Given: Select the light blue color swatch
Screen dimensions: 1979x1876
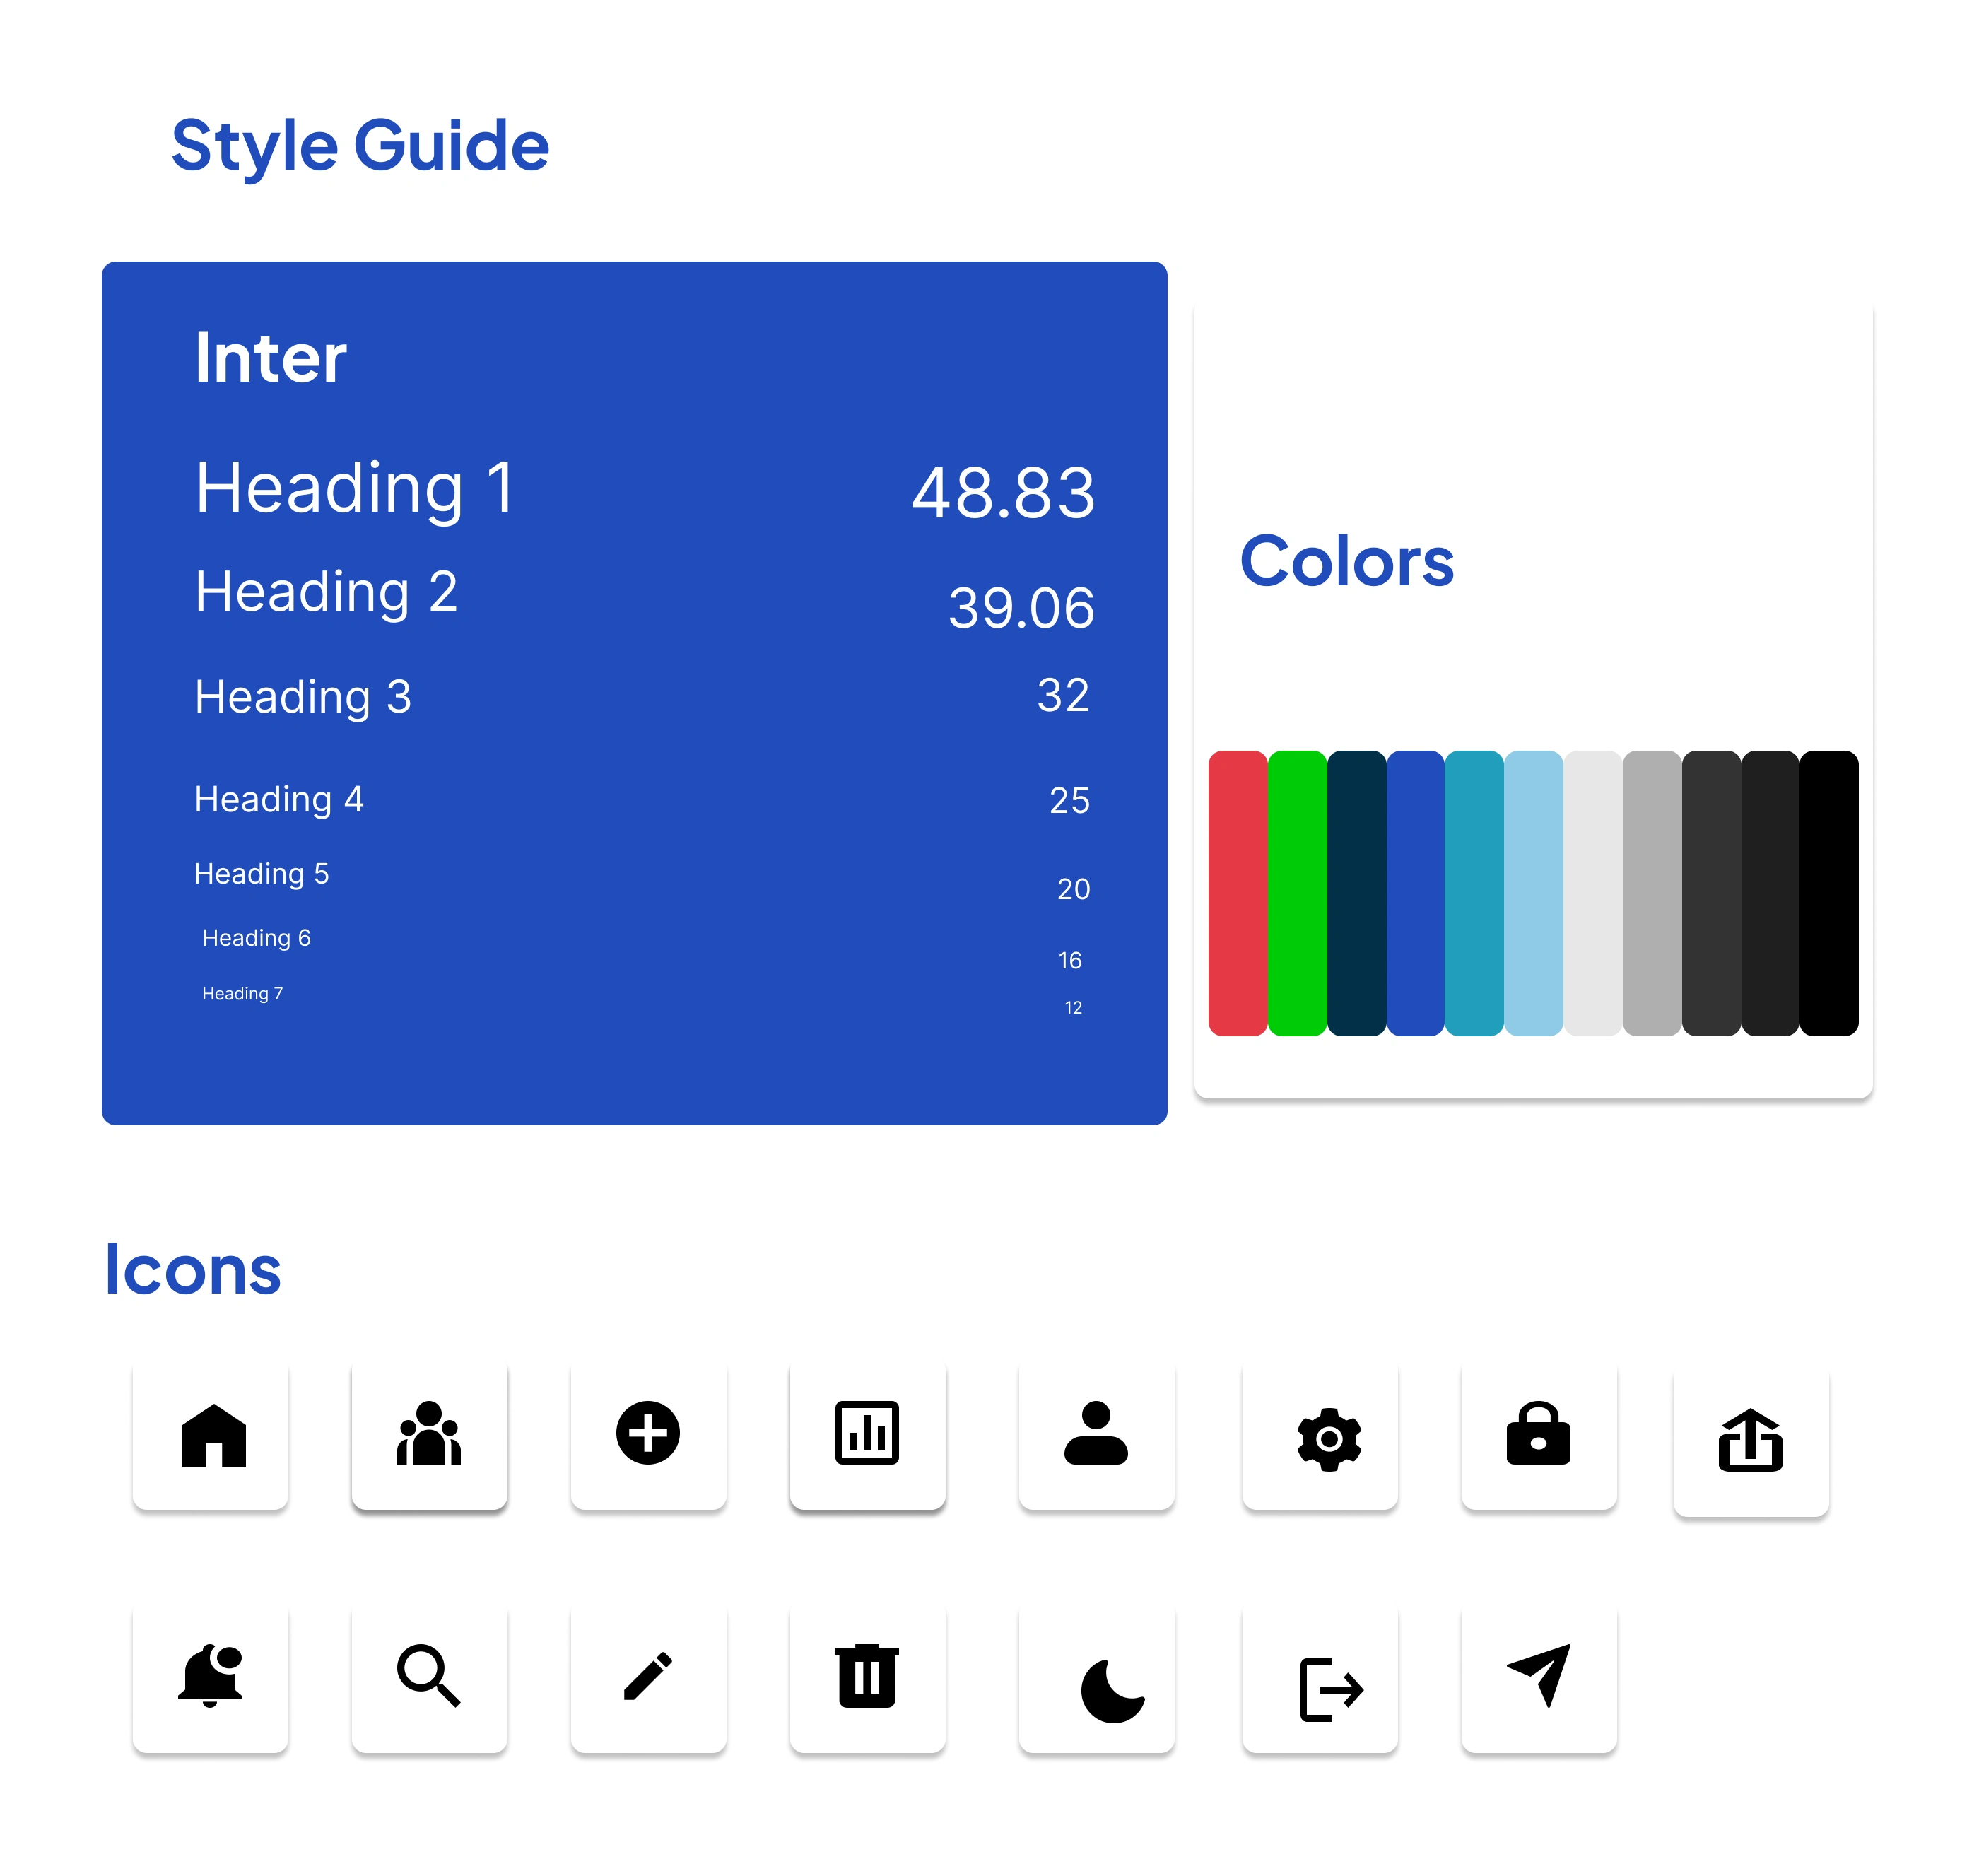Looking at the screenshot, I should pyautogui.click(x=1533, y=893).
